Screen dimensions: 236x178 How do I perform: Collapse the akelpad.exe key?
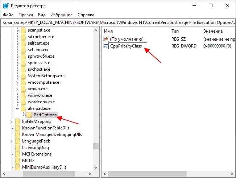(17, 108)
